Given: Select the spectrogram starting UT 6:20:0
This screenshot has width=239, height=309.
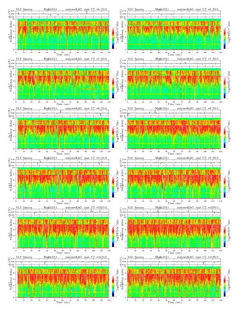Looking at the screenshot, I should pyautogui.click(x=63, y=34).
